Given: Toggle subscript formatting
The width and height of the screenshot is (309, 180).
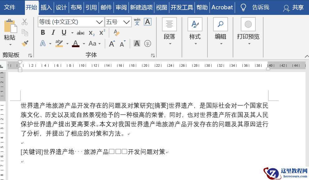Looking at the screenshot, I should click(x=92, y=33).
